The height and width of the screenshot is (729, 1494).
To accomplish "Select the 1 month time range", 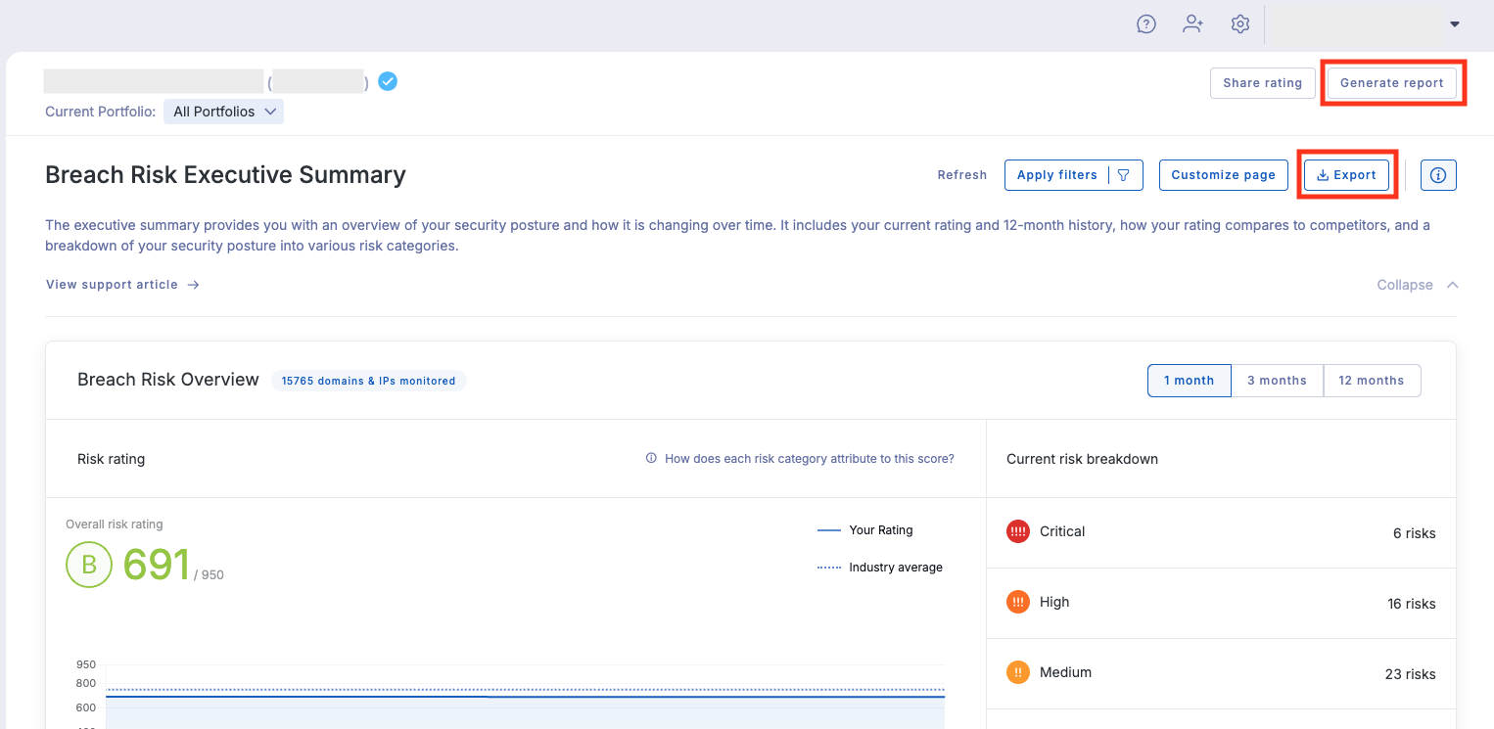I will (1189, 381).
